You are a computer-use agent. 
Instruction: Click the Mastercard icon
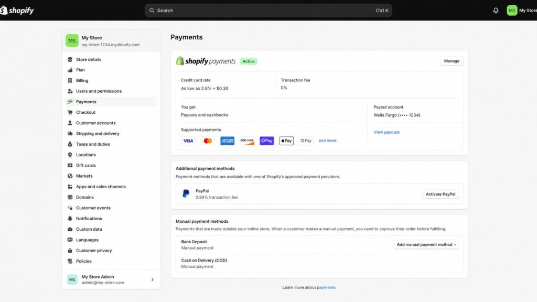[208, 141]
